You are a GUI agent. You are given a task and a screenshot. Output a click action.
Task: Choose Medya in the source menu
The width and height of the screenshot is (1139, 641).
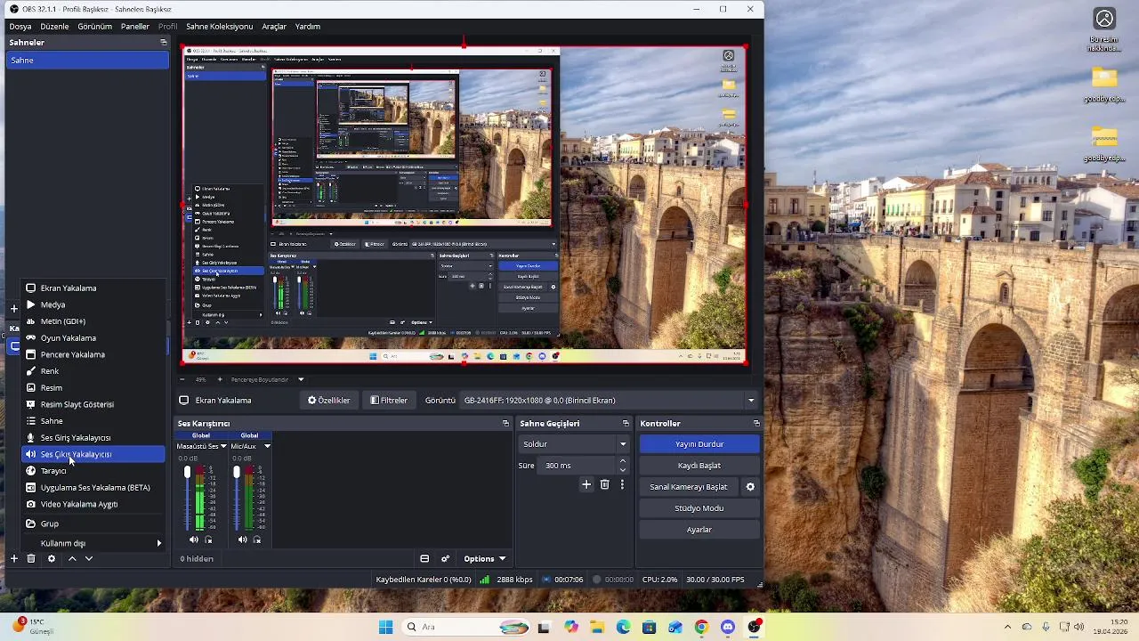pos(93,304)
